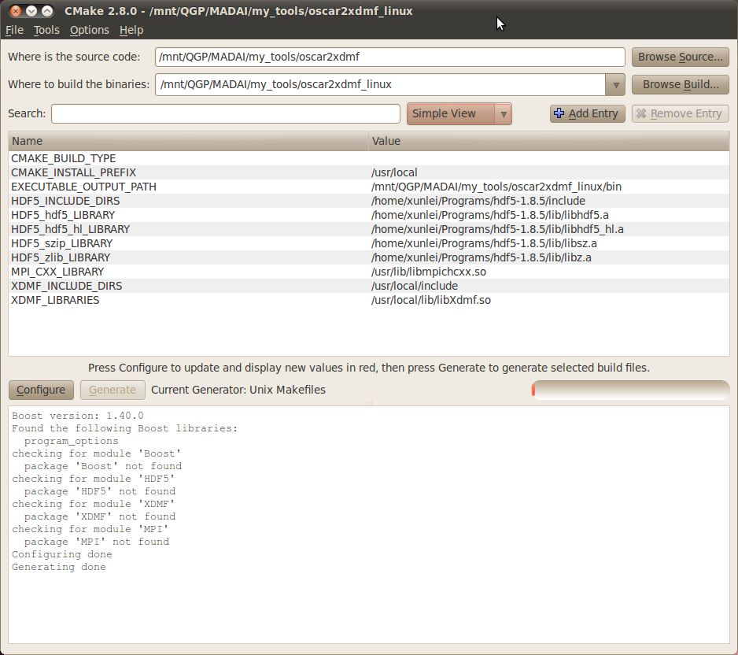Minimize the CMake window
The height and width of the screenshot is (655, 738).
click(31, 11)
